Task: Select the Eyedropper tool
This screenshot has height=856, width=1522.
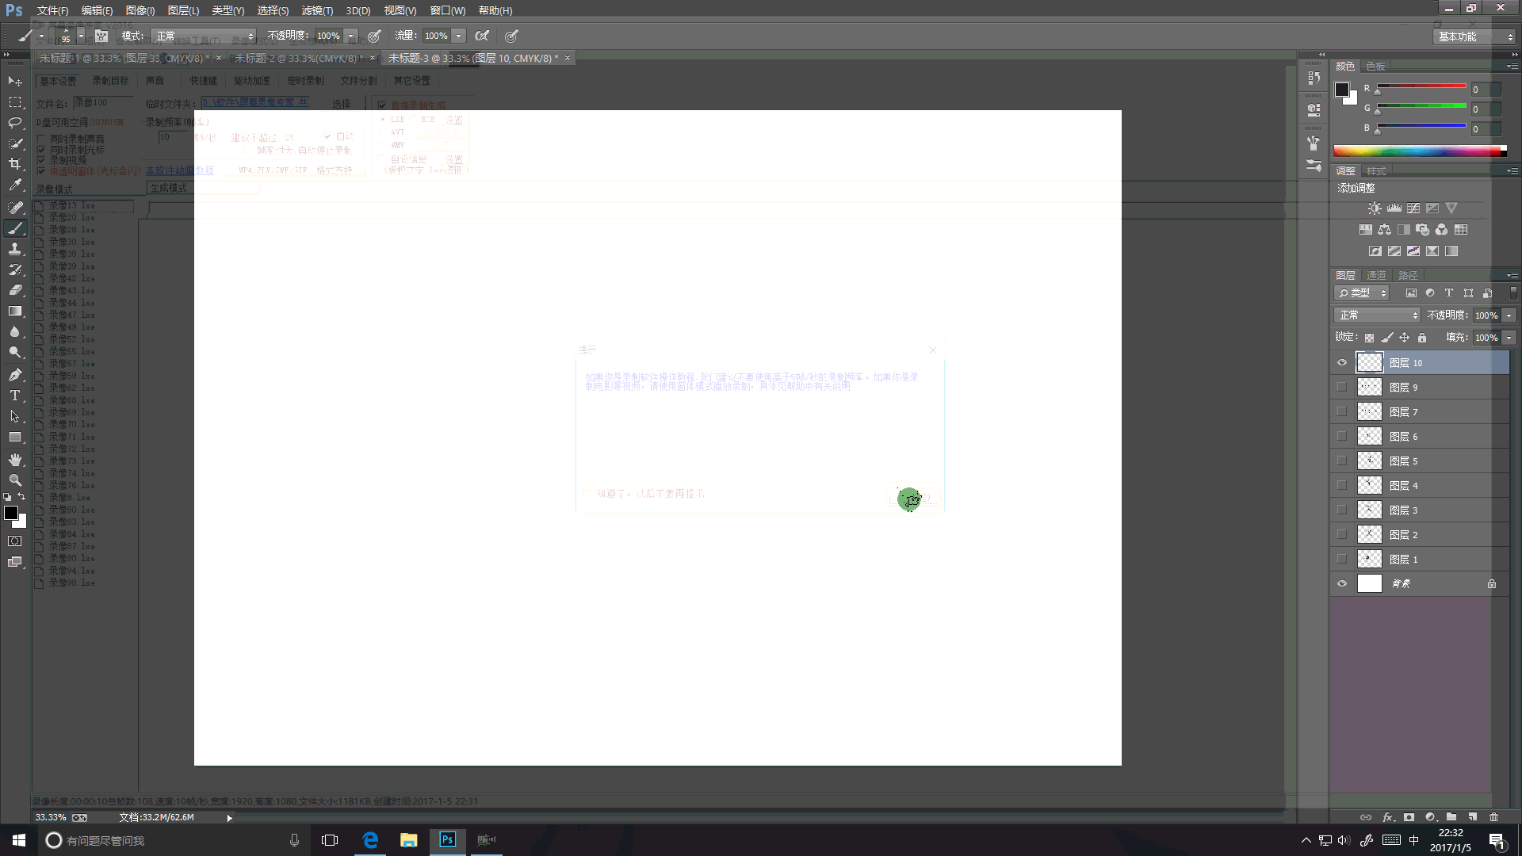Action: point(14,185)
